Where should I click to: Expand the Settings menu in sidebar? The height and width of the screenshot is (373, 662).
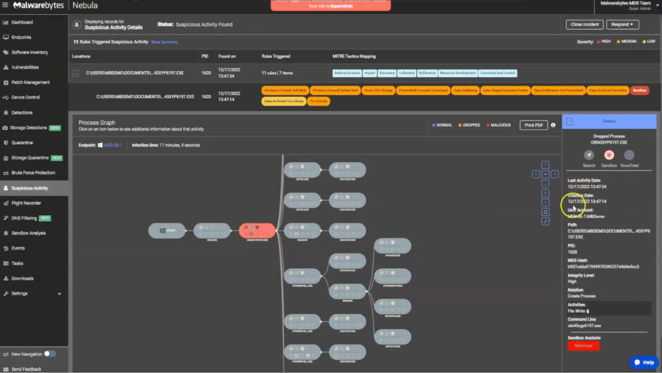click(60, 293)
